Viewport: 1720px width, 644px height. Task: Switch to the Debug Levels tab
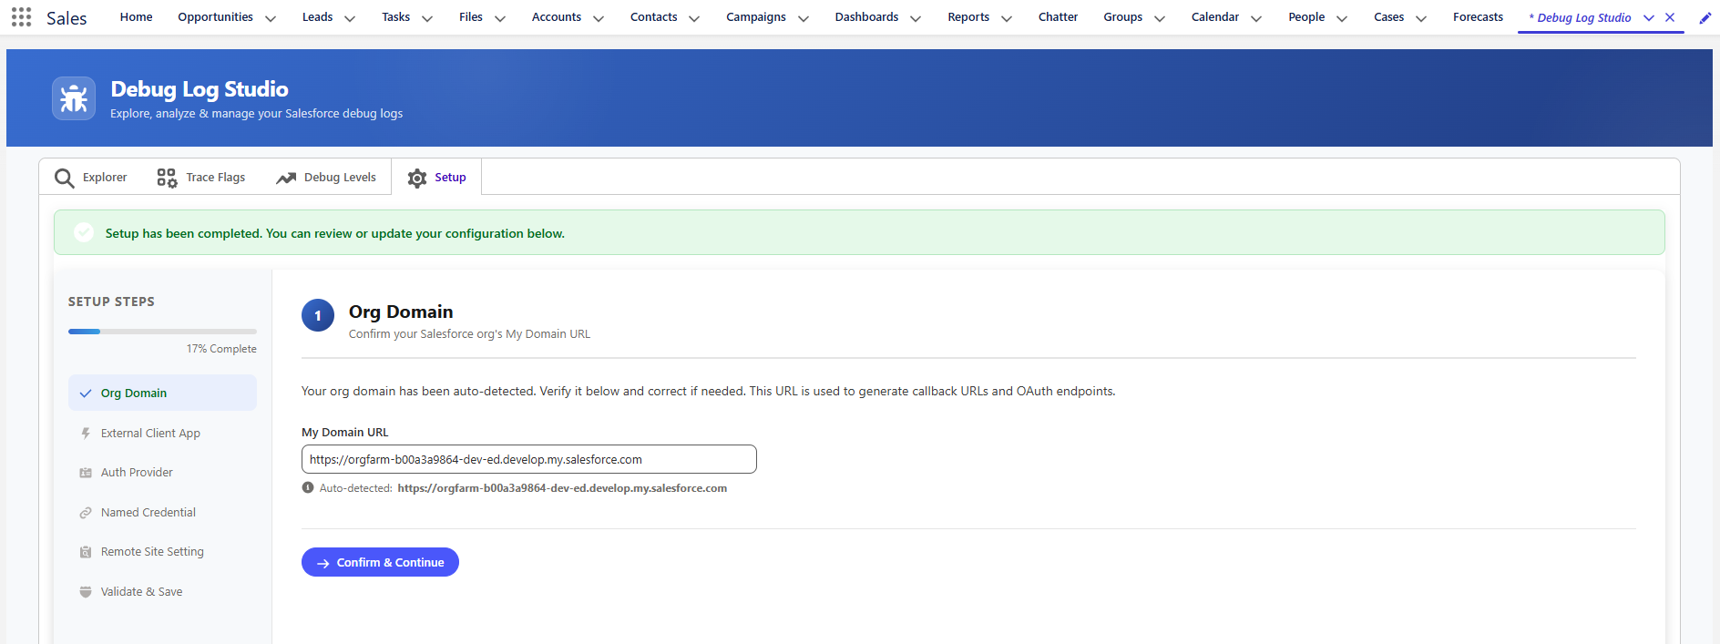326,178
